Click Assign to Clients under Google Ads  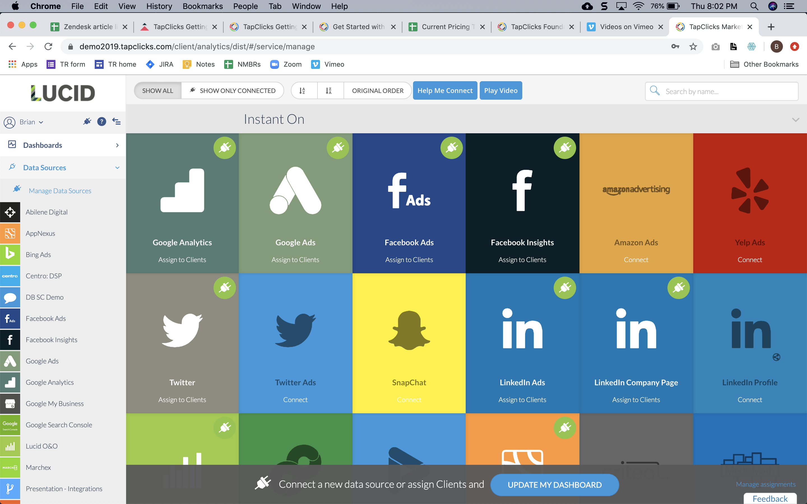coord(295,260)
